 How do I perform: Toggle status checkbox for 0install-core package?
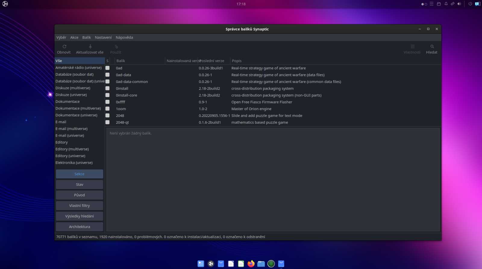coord(108,95)
